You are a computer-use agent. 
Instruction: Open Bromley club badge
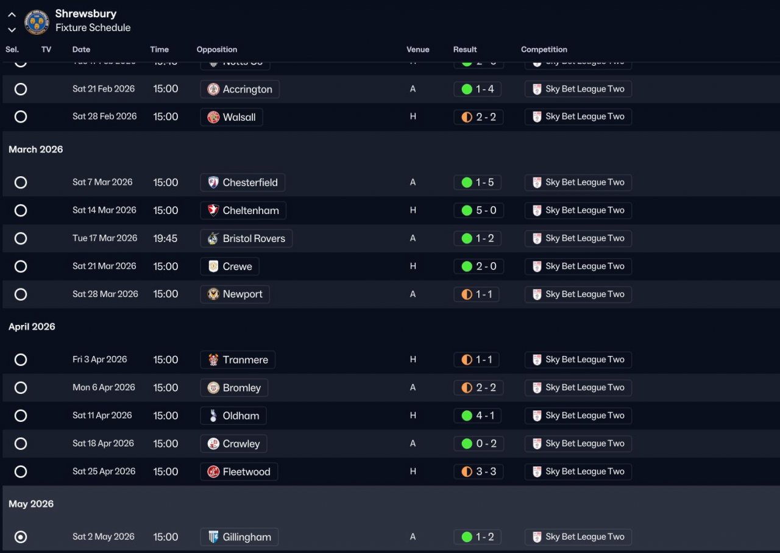[213, 388]
